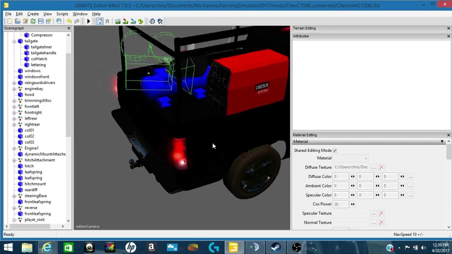Select the terrain sculpt mode icon

coord(118,22)
